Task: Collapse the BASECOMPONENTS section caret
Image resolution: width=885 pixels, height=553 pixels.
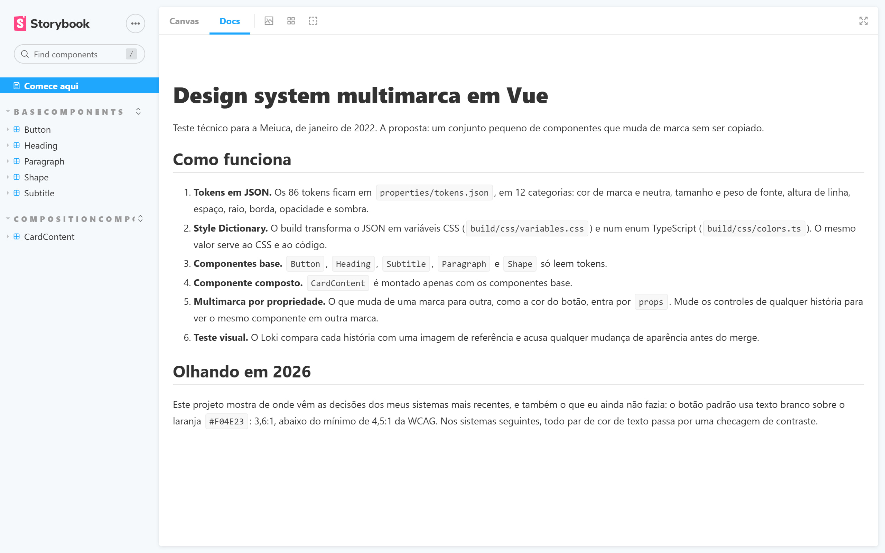Action: pos(8,111)
